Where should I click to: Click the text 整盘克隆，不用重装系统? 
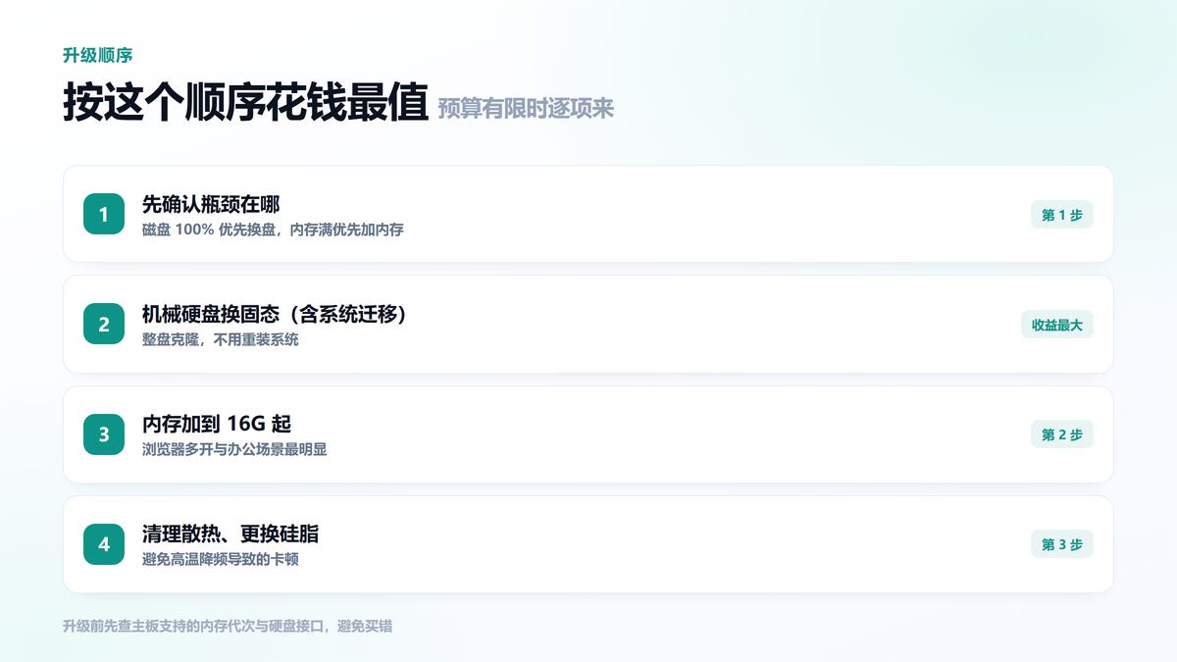(x=221, y=339)
